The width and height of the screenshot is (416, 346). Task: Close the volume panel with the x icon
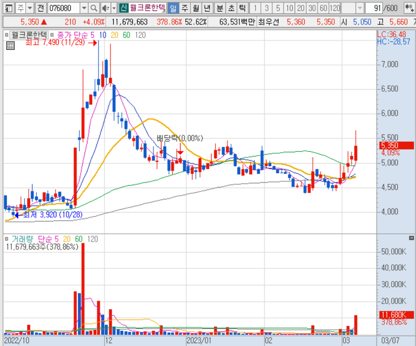point(411,238)
